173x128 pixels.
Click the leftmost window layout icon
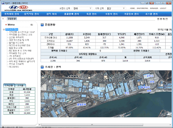click(158, 19)
